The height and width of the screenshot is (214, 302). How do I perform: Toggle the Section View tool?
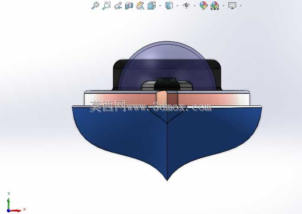(x=129, y=6)
